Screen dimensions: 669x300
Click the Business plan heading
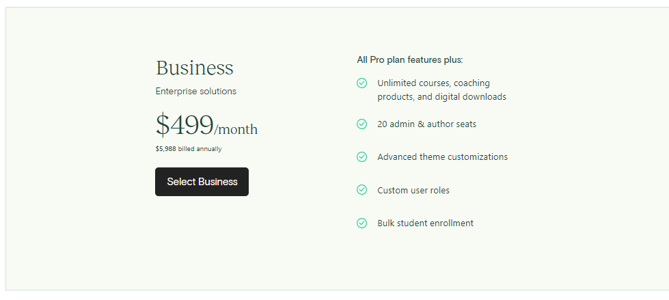coord(195,68)
